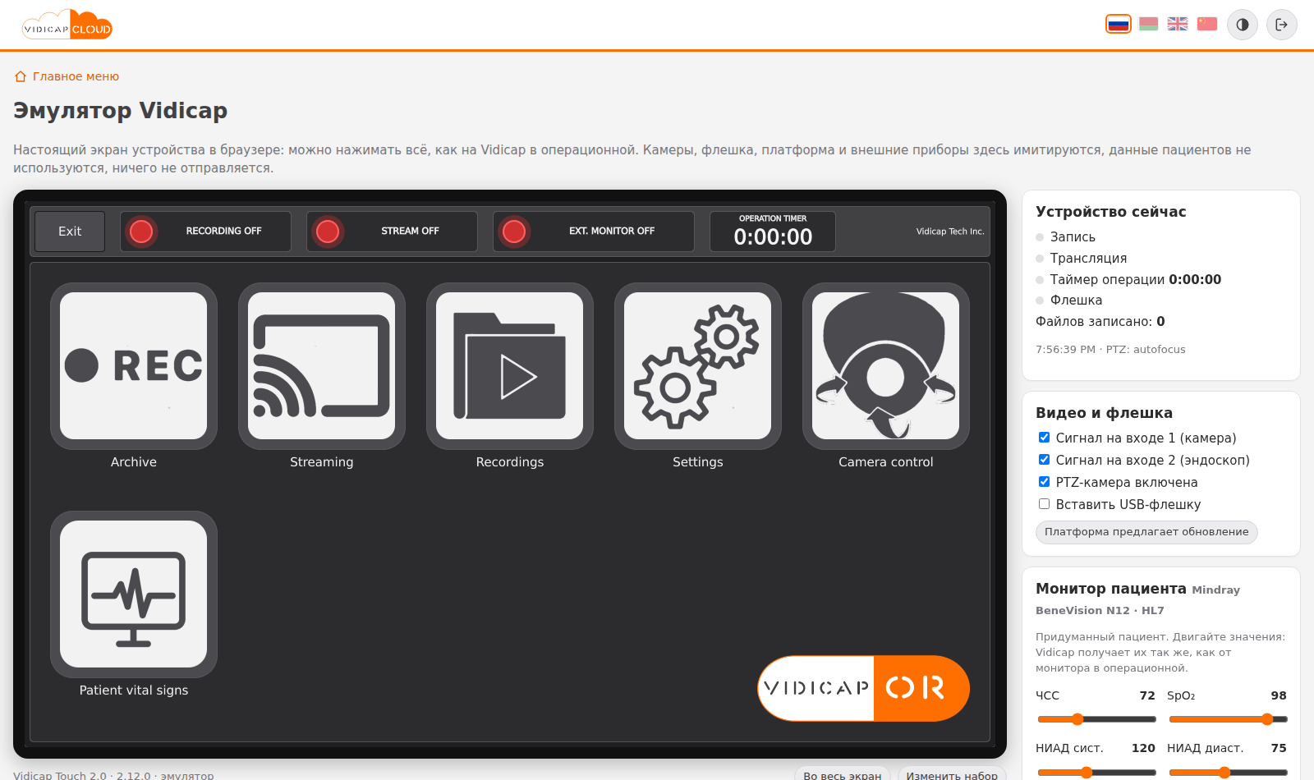Switch language to English UK flag
The height and width of the screenshot is (780, 1314).
point(1178,25)
